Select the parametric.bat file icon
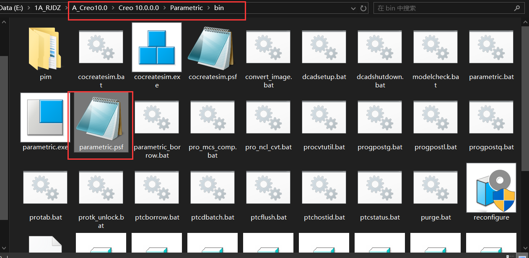Screen dimensions: 529x258 click(x=491, y=47)
